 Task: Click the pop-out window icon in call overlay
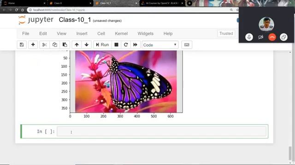coord(283,37)
